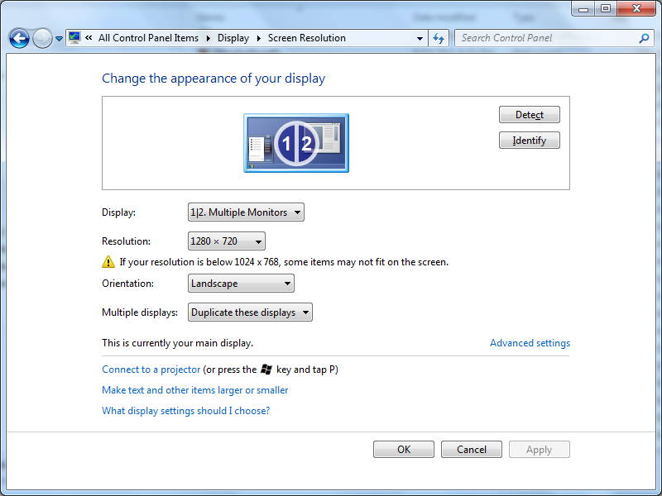Viewport: 662px width, 496px height.
Task: Open recent pages dropdown arrow beside Forward
Action: click(x=59, y=39)
